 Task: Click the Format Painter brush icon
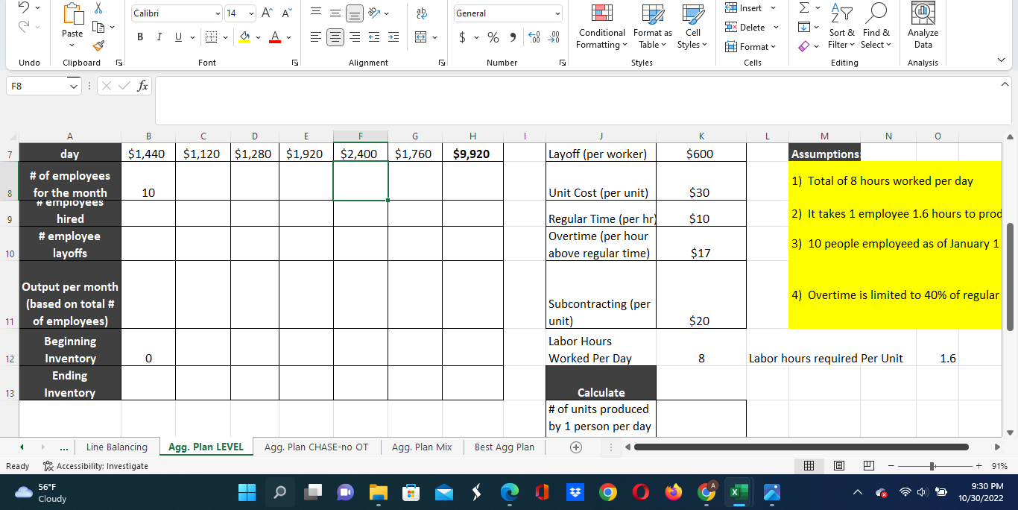point(99,47)
